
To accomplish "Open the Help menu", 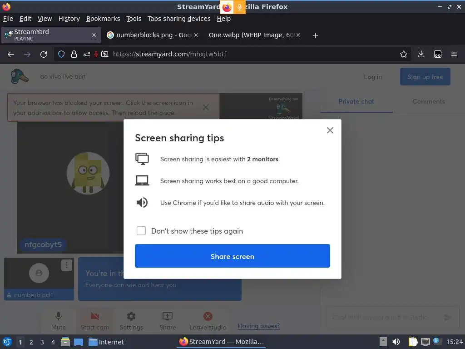I will pos(223,19).
